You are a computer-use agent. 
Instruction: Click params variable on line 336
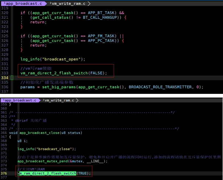click(x=28, y=87)
